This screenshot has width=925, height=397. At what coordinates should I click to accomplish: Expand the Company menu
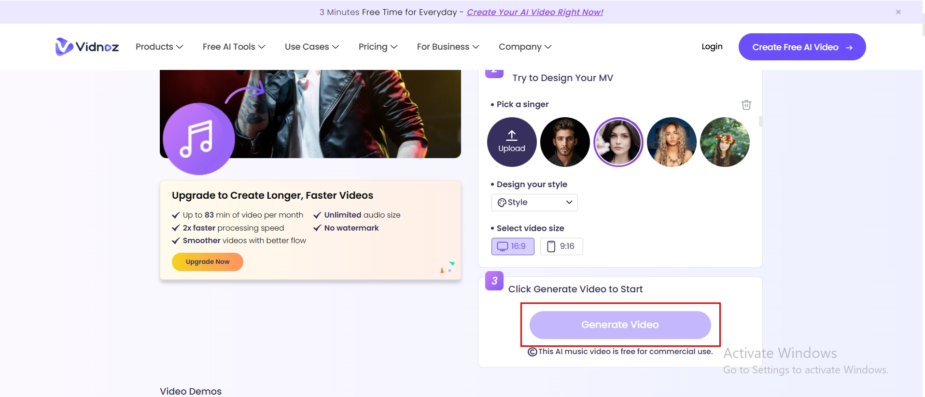(525, 47)
